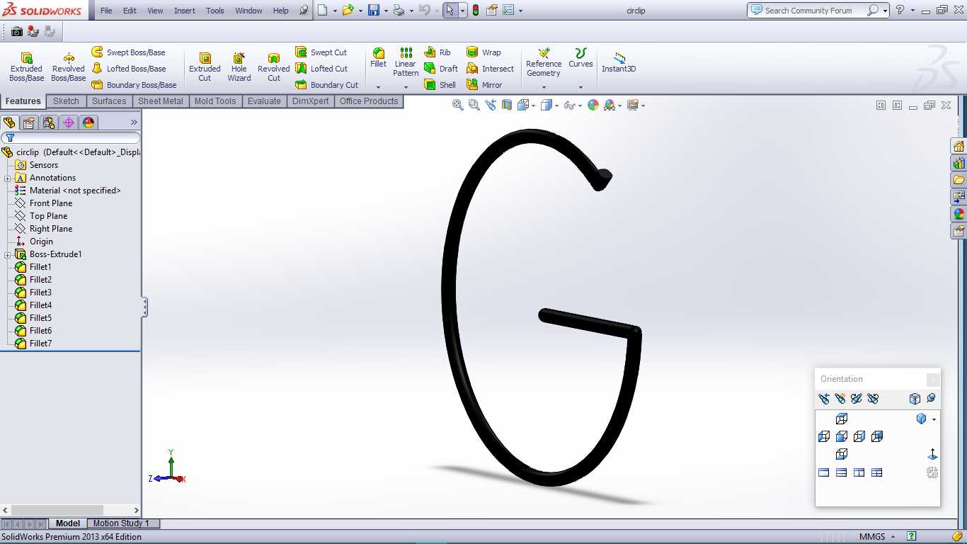
Task: Click the Intersect feature tool
Action: [x=490, y=69]
